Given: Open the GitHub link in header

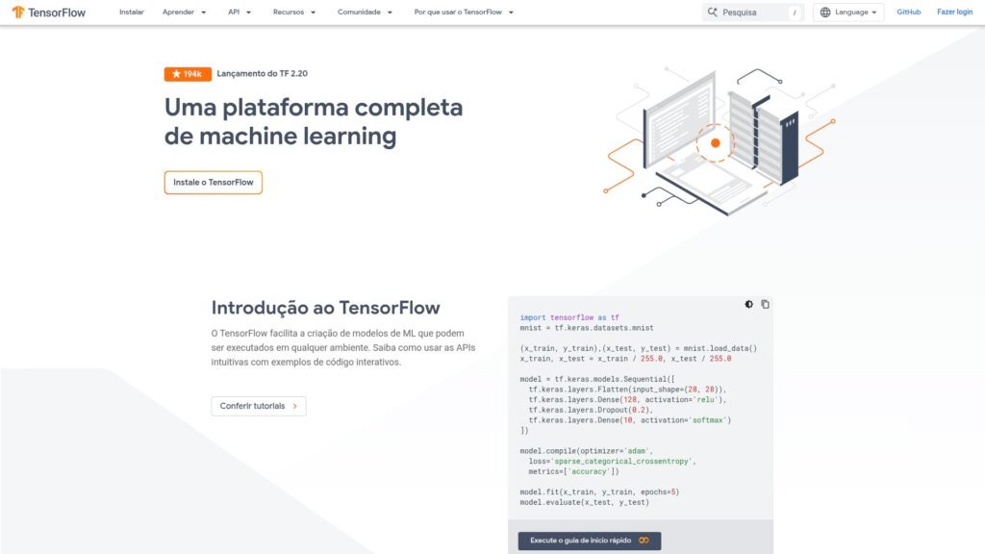Looking at the screenshot, I should [x=908, y=13].
